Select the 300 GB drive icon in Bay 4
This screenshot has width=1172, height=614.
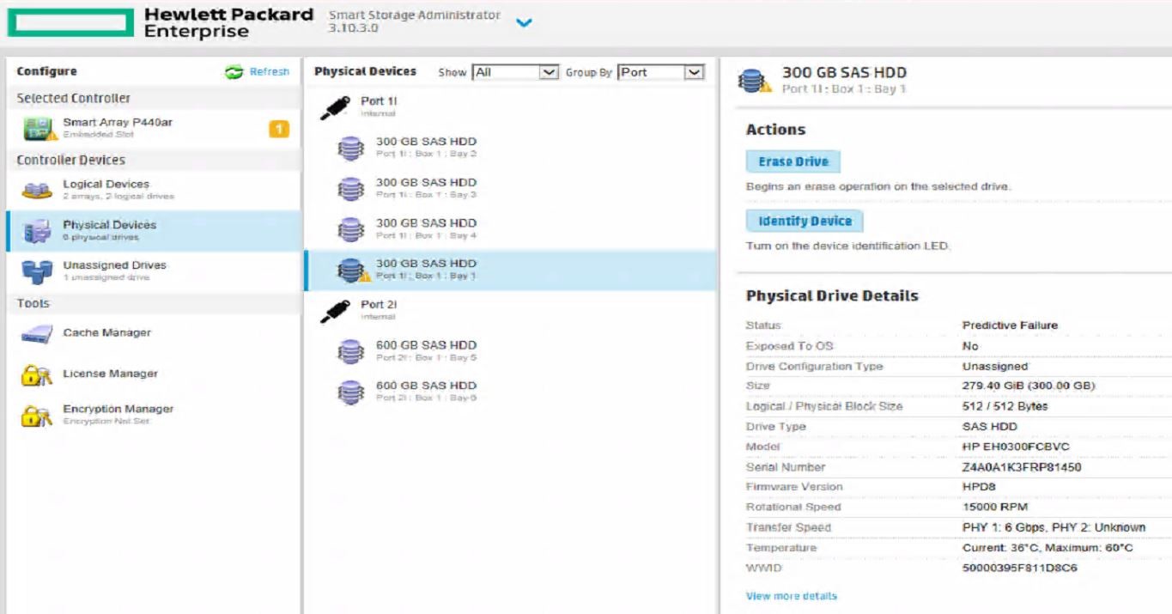pyautogui.click(x=350, y=229)
